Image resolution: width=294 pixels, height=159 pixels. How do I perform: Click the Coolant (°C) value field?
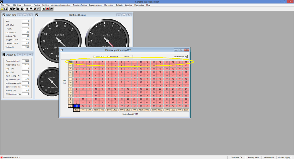[x=26, y=32]
